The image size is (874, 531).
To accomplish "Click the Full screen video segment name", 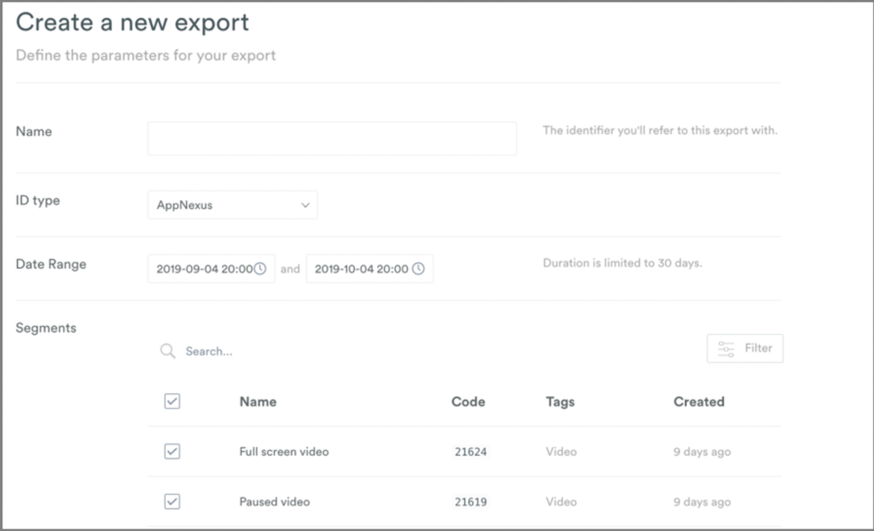I will coord(283,451).
